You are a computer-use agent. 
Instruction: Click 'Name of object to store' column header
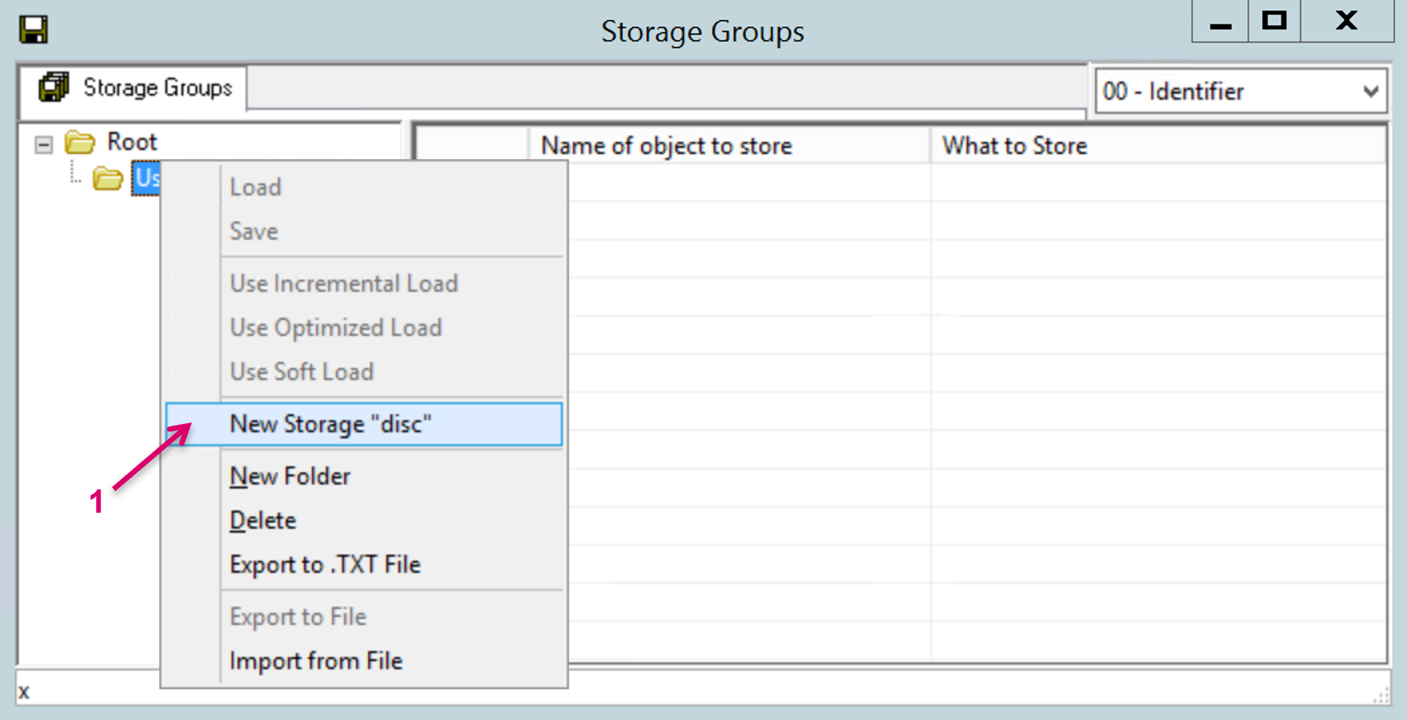click(x=666, y=145)
